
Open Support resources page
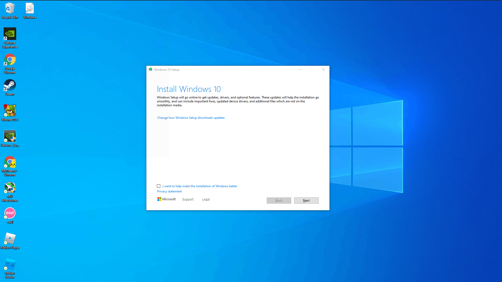188,199
